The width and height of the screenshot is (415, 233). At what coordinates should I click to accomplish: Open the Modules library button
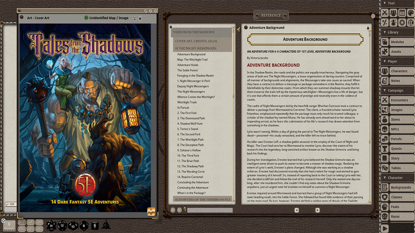(x=397, y=42)
